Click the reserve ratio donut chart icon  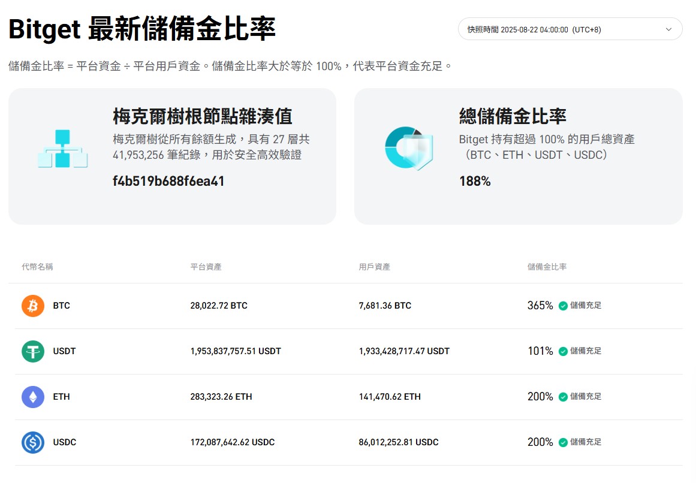coord(408,148)
